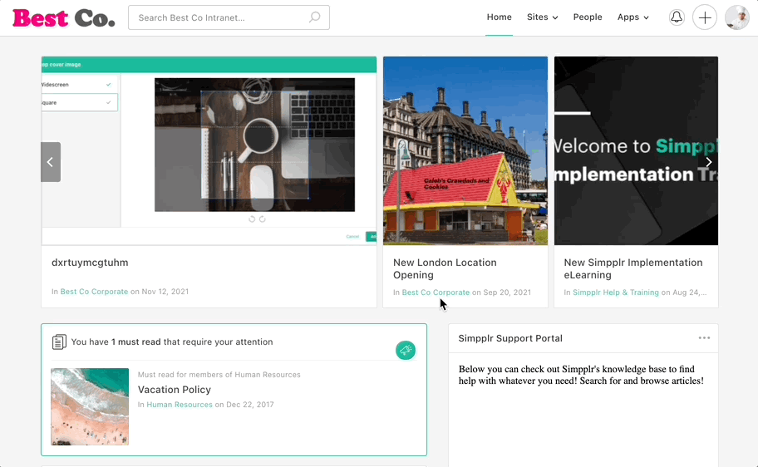The height and width of the screenshot is (467, 758).
Task: Go to previous carousel slide
Action: [x=50, y=162]
